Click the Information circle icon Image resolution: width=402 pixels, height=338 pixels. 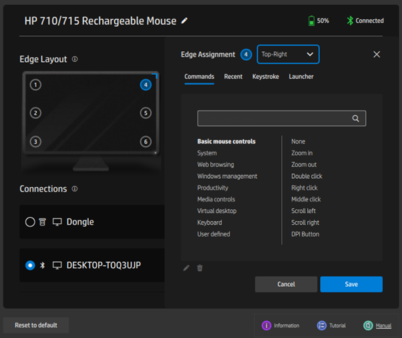click(266, 325)
